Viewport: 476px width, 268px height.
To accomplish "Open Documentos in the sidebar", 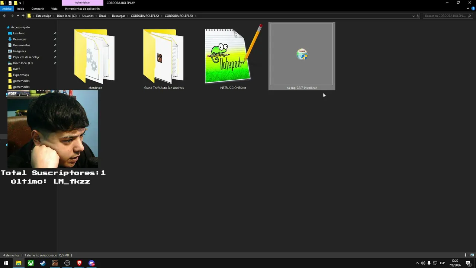I will click(x=21, y=45).
